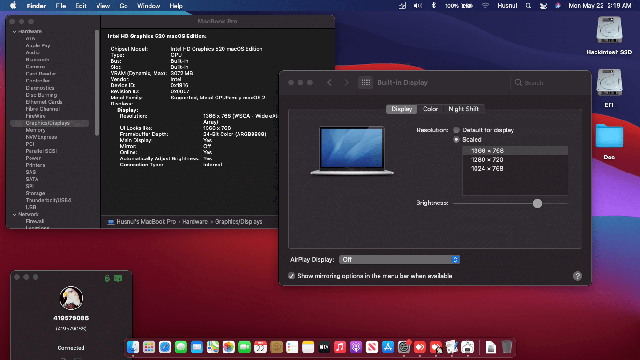Click the Bluetooth icon in menu bar

point(434,6)
